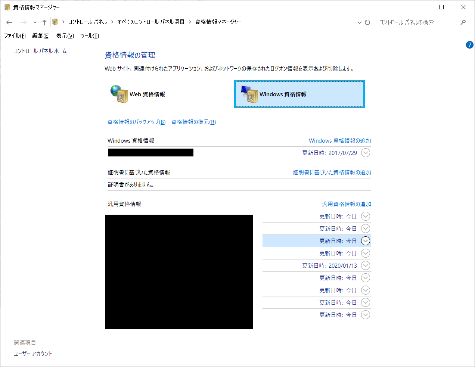
Task: Click 証明書に基づいた資格情報の追加 link
Action: 332,172
